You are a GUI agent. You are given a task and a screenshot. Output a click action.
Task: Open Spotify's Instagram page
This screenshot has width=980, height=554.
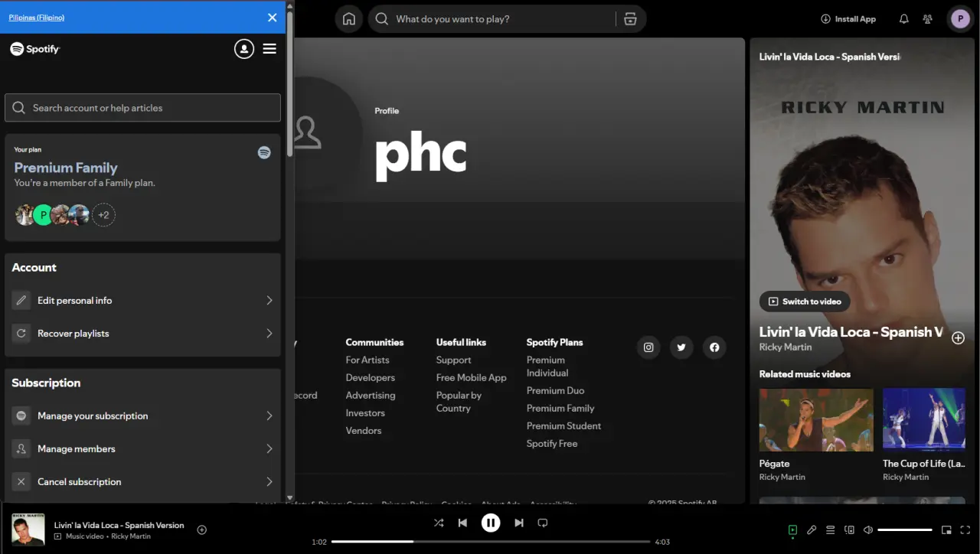coord(648,347)
